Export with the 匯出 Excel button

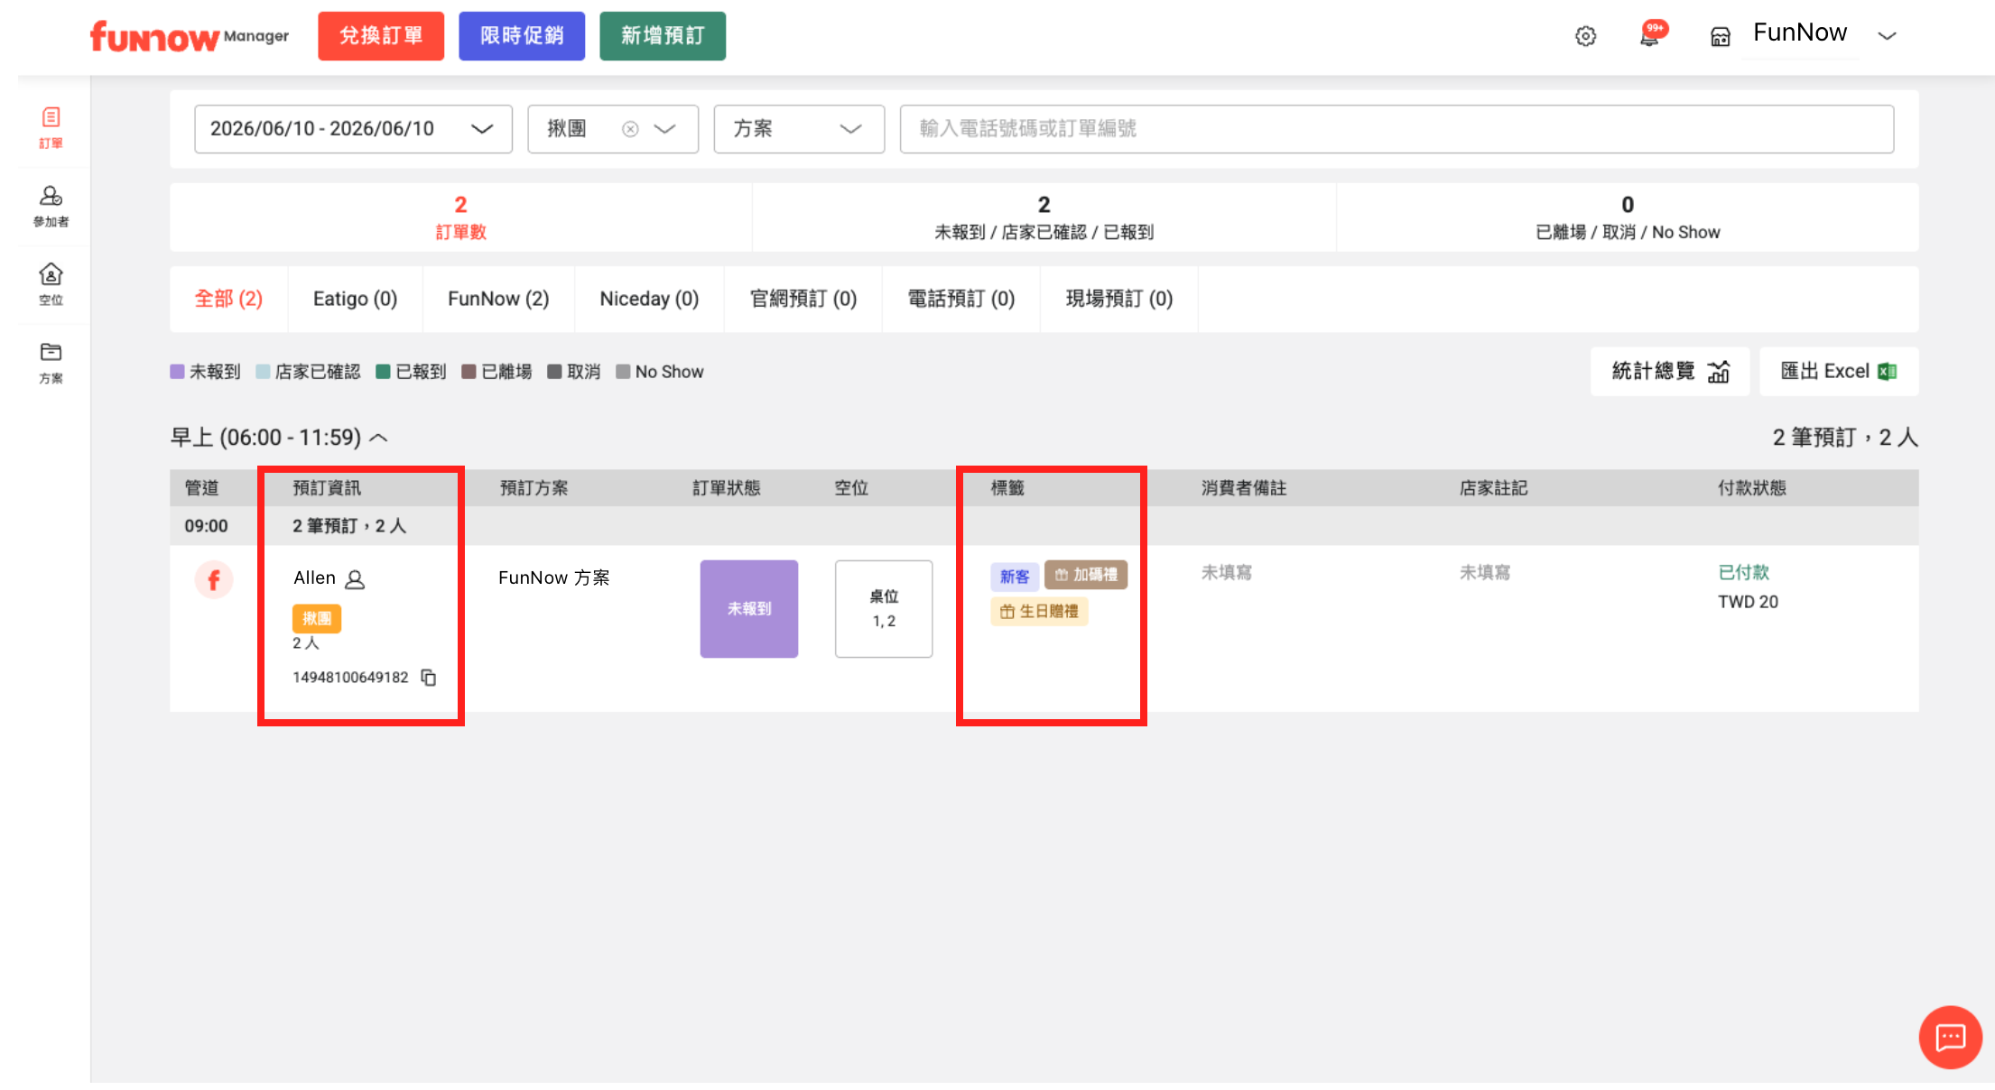[x=1839, y=372]
